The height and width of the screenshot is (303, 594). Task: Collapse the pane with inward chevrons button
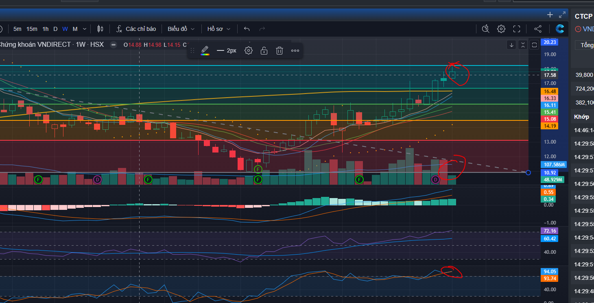pos(523,45)
